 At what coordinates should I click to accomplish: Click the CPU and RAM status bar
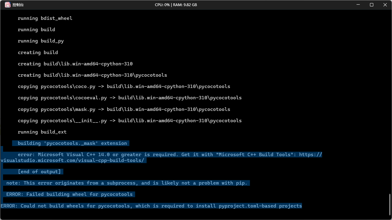click(176, 5)
